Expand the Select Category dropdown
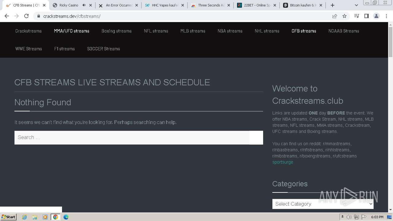The image size is (393, 221). tap(323, 204)
